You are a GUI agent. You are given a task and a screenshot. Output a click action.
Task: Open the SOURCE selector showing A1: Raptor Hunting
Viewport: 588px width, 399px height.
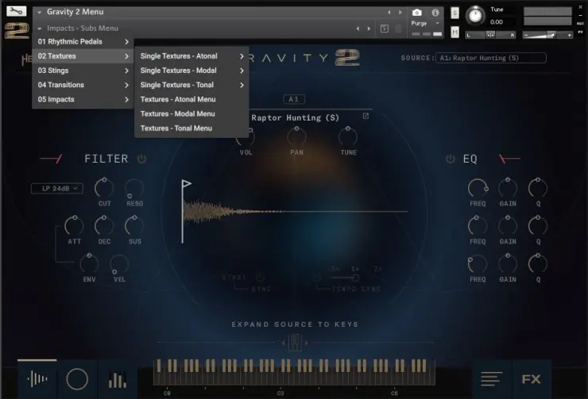(x=490, y=58)
